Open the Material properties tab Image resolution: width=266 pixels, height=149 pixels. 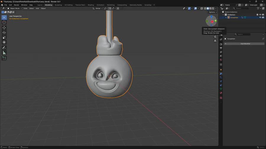point(221,93)
